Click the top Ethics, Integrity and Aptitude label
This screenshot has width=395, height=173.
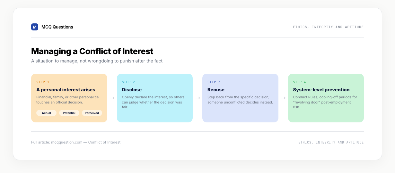click(328, 27)
